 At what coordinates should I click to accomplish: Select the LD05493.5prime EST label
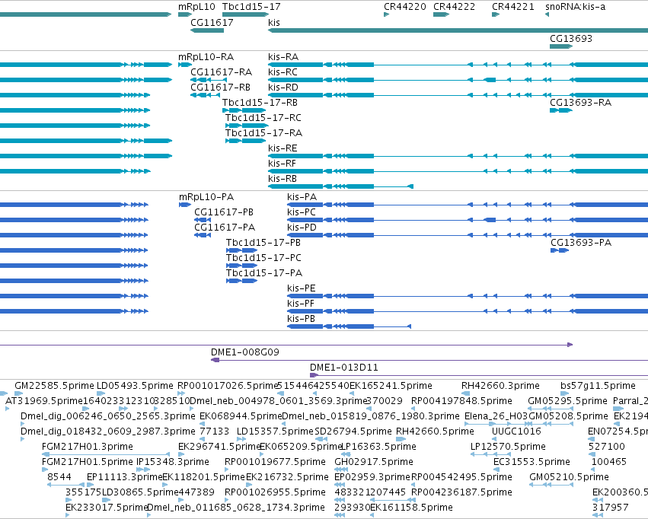pyautogui.click(x=135, y=386)
